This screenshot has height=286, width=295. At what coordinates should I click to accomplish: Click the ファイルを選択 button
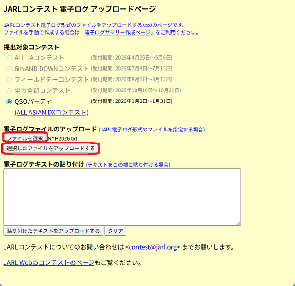(x=25, y=138)
